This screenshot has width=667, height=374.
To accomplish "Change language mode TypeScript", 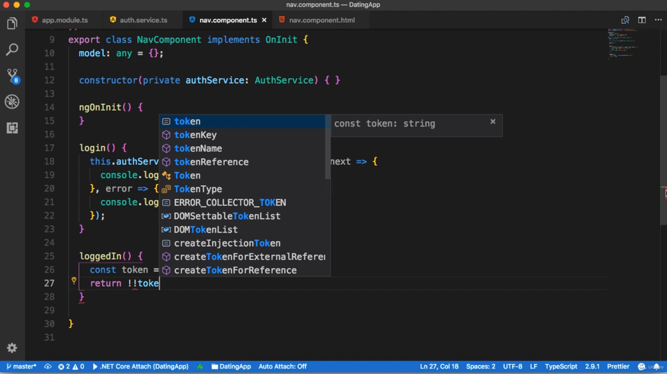I will (x=561, y=367).
